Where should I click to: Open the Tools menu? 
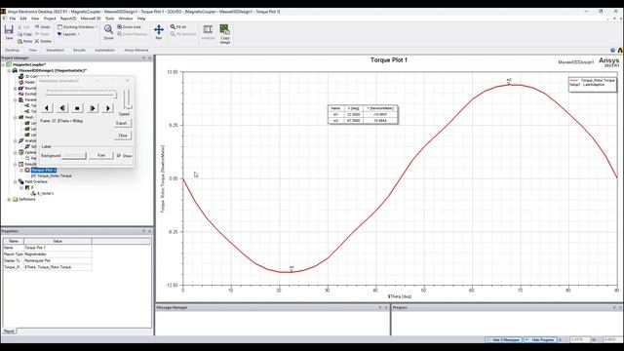[109, 19]
